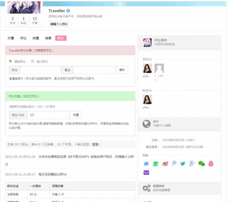Open zhile's avatar under 粉丝(1)
The image size is (228, 202).
pos(147,99)
